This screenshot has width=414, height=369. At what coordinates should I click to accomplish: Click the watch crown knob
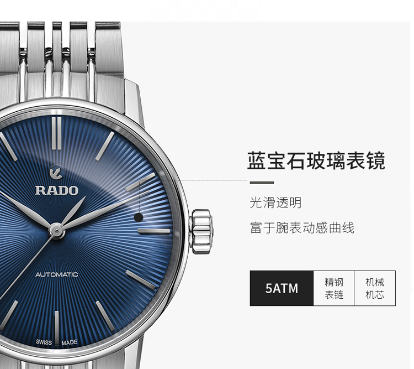point(201,232)
